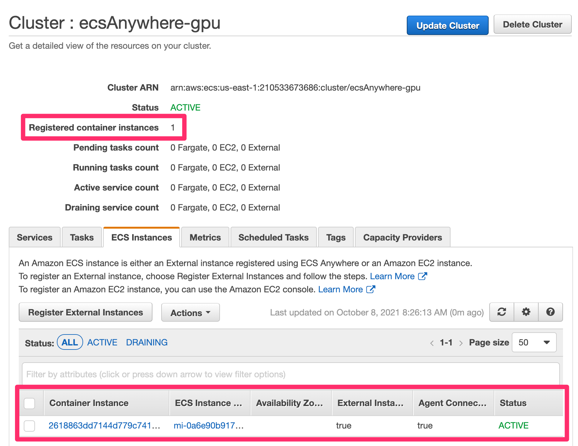Open the Actions dropdown
The height and width of the screenshot is (446, 578).
[x=190, y=312]
